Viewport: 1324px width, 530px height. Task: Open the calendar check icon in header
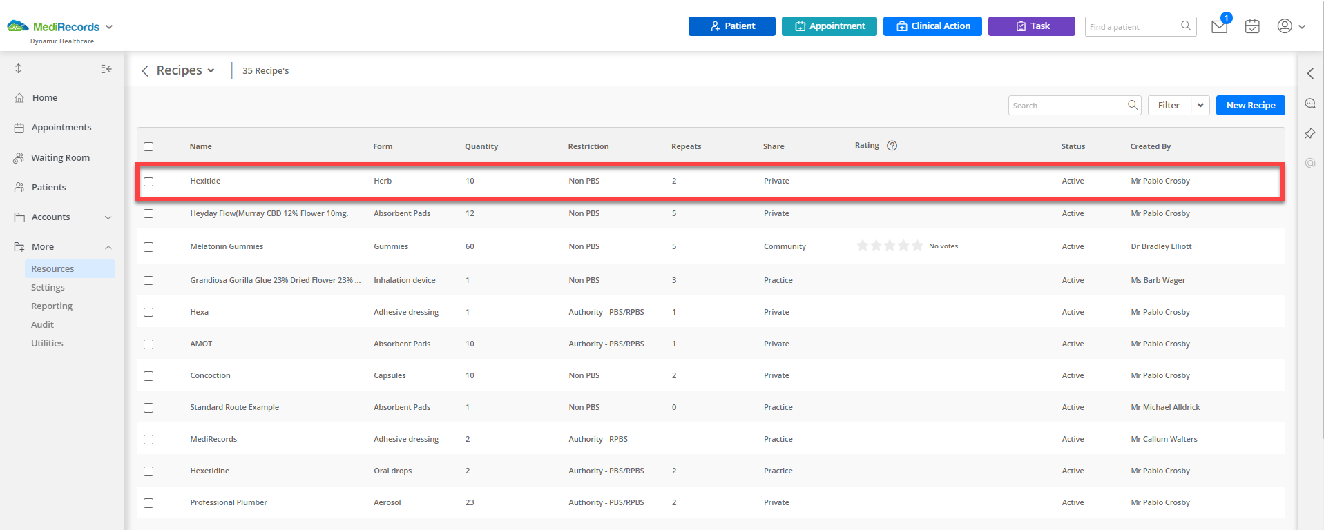(1252, 26)
